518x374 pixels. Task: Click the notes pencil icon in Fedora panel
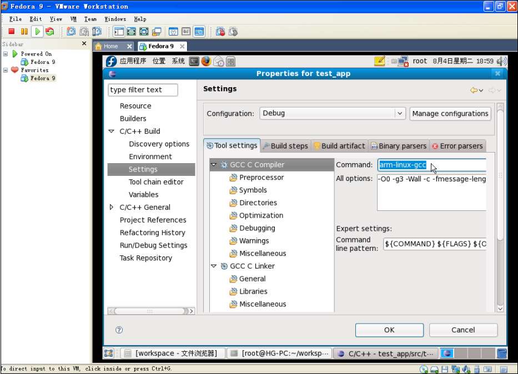(380, 60)
